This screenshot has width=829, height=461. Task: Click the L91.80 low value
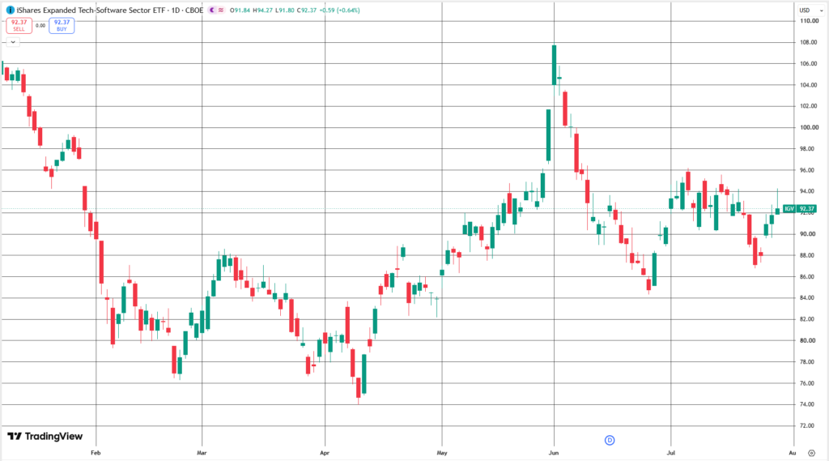coord(284,10)
